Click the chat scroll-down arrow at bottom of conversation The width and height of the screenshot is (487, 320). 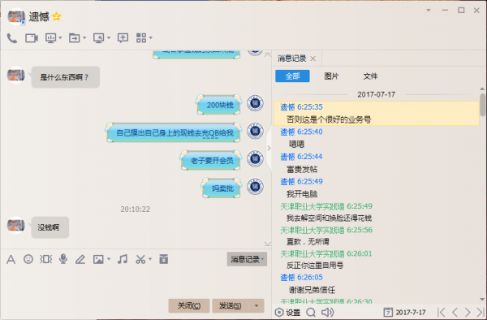click(x=267, y=244)
